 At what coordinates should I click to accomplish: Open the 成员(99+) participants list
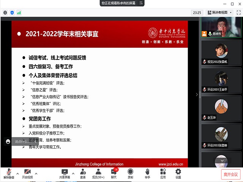[x=98, y=174]
